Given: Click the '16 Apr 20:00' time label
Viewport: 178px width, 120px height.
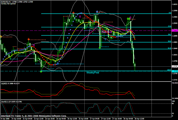Looking at the screenshot, I should pyautogui.click(x=83, y=119).
